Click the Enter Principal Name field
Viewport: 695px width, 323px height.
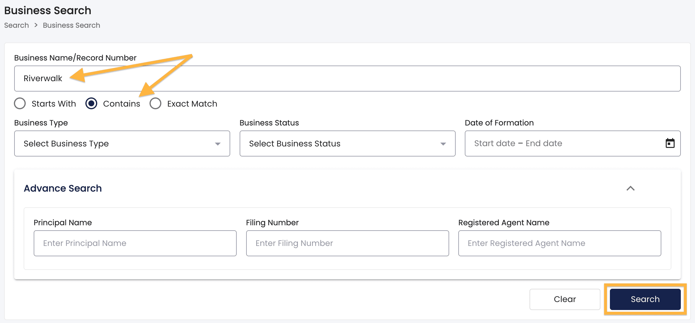(x=135, y=243)
